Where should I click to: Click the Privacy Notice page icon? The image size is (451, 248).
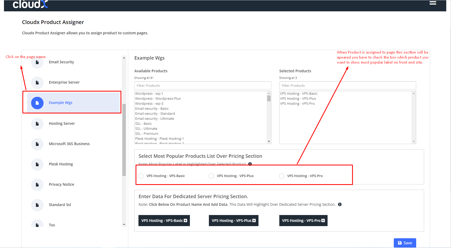37,185
